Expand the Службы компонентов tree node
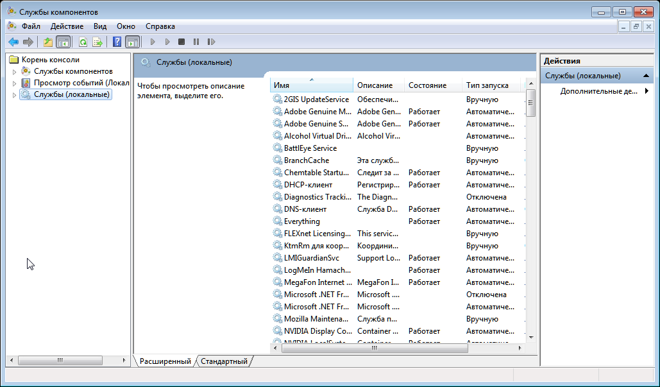Image resolution: width=660 pixels, height=387 pixels. 14,72
